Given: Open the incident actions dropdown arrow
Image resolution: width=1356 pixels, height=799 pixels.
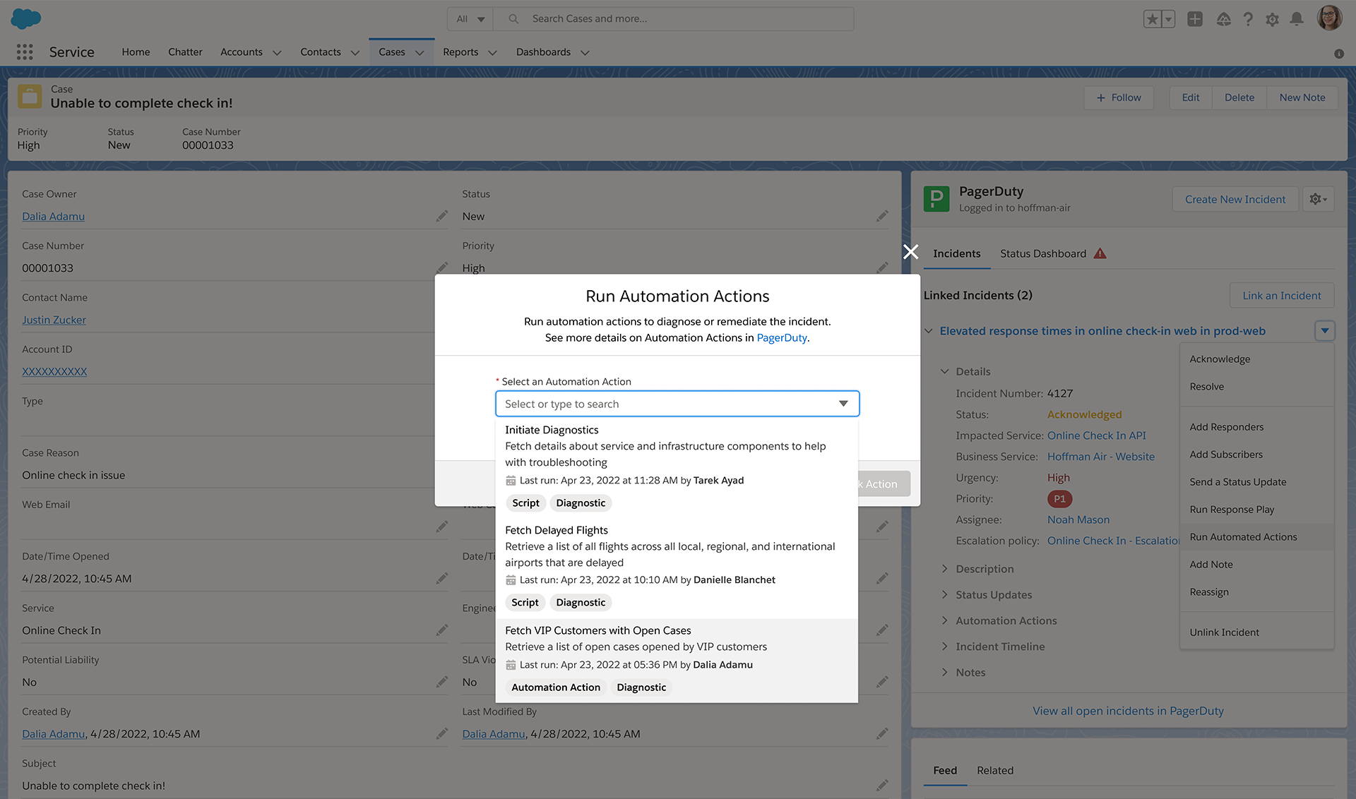Looking at the screenshot, I should (1325, 330).
